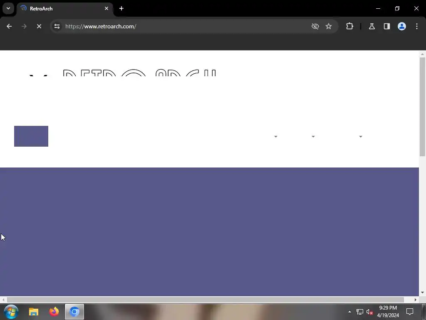Expand the first navigation dropdown arrow
Viewport: 426px width, 320px height.
pyautogui.click(x=276, y=137)
